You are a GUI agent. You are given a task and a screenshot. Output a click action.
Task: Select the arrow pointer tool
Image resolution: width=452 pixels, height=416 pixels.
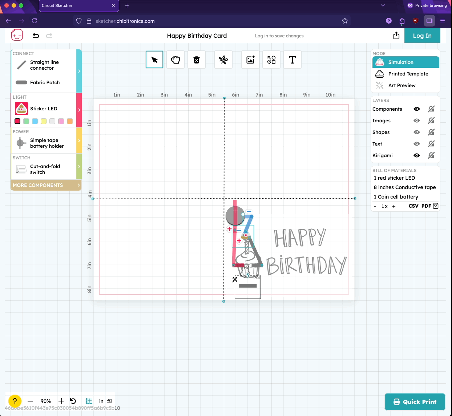pyautogui.click(x=154, y=60)
